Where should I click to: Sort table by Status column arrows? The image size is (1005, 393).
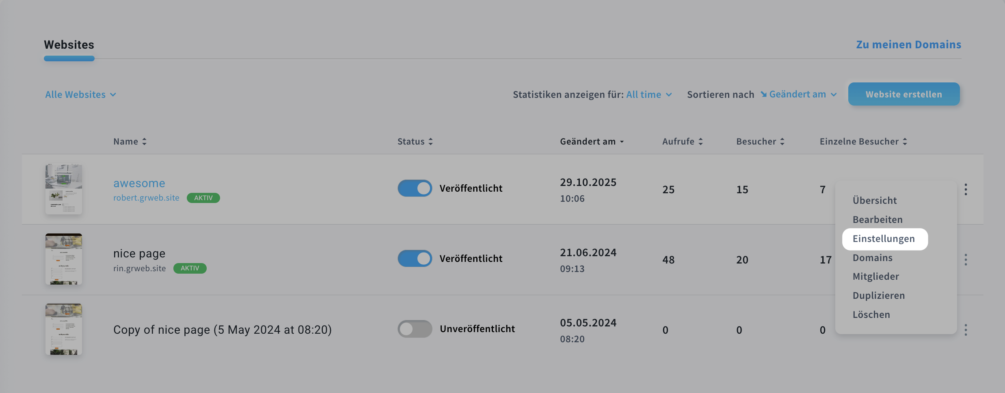pyautogui.click(x=430, y=142)
